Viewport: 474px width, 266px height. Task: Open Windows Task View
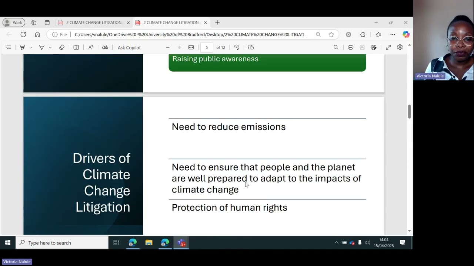(116, 243)
